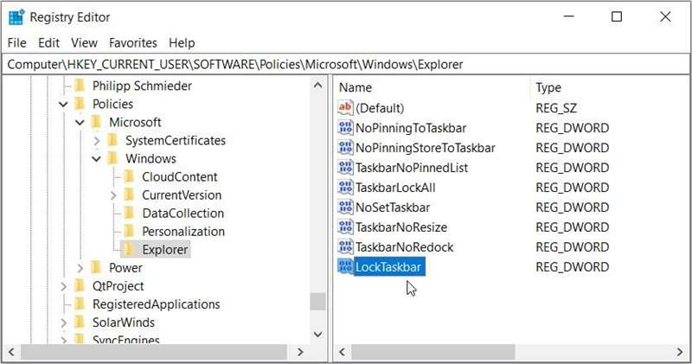The image size is (692, 364).
Task: Click the DWORD icon beside NoPinningToTaskbar
Action: [x=346, y=128]
